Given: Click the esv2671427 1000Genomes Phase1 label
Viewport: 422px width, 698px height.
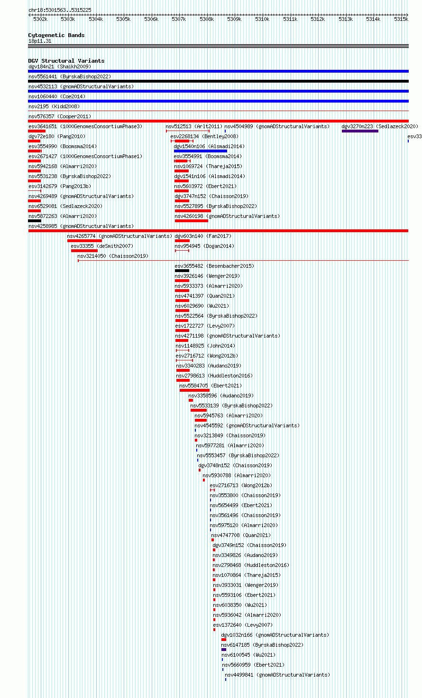Looking at the screenshot, I should point(85,156).
